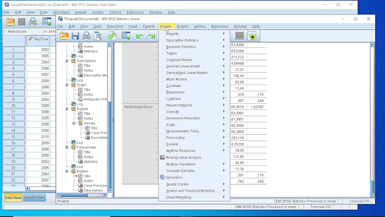Select Case Processing item under last Explore

(95, 185)
